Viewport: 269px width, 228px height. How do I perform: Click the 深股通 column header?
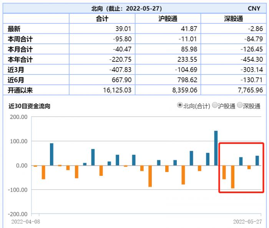[x=234, y=19]
